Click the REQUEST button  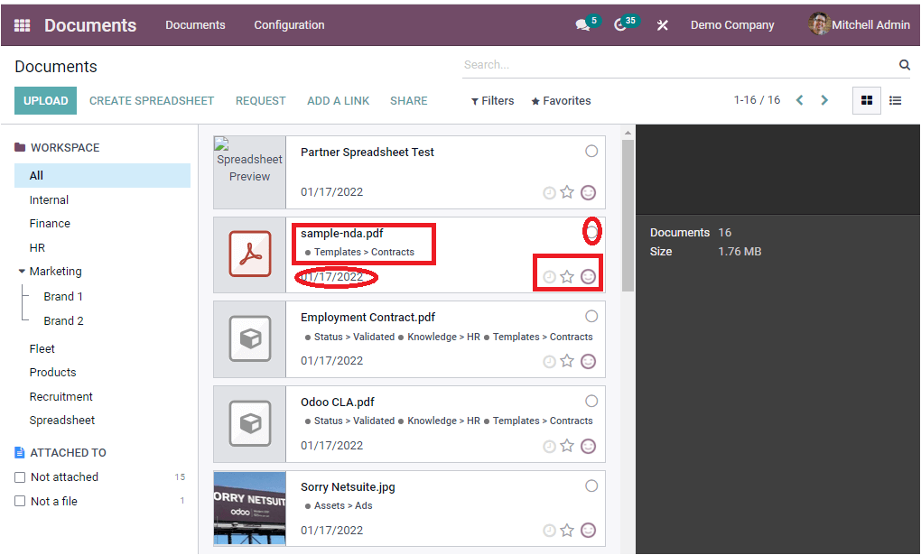coord(261,100)
